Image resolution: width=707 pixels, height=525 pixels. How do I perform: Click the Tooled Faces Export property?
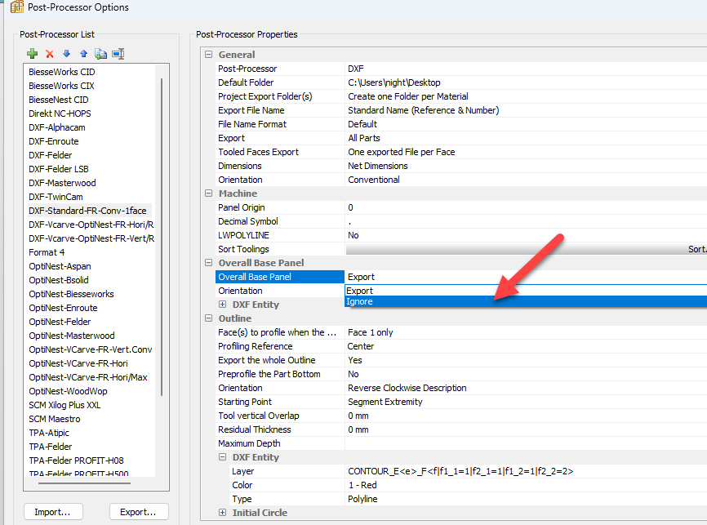tap(258, 152)
